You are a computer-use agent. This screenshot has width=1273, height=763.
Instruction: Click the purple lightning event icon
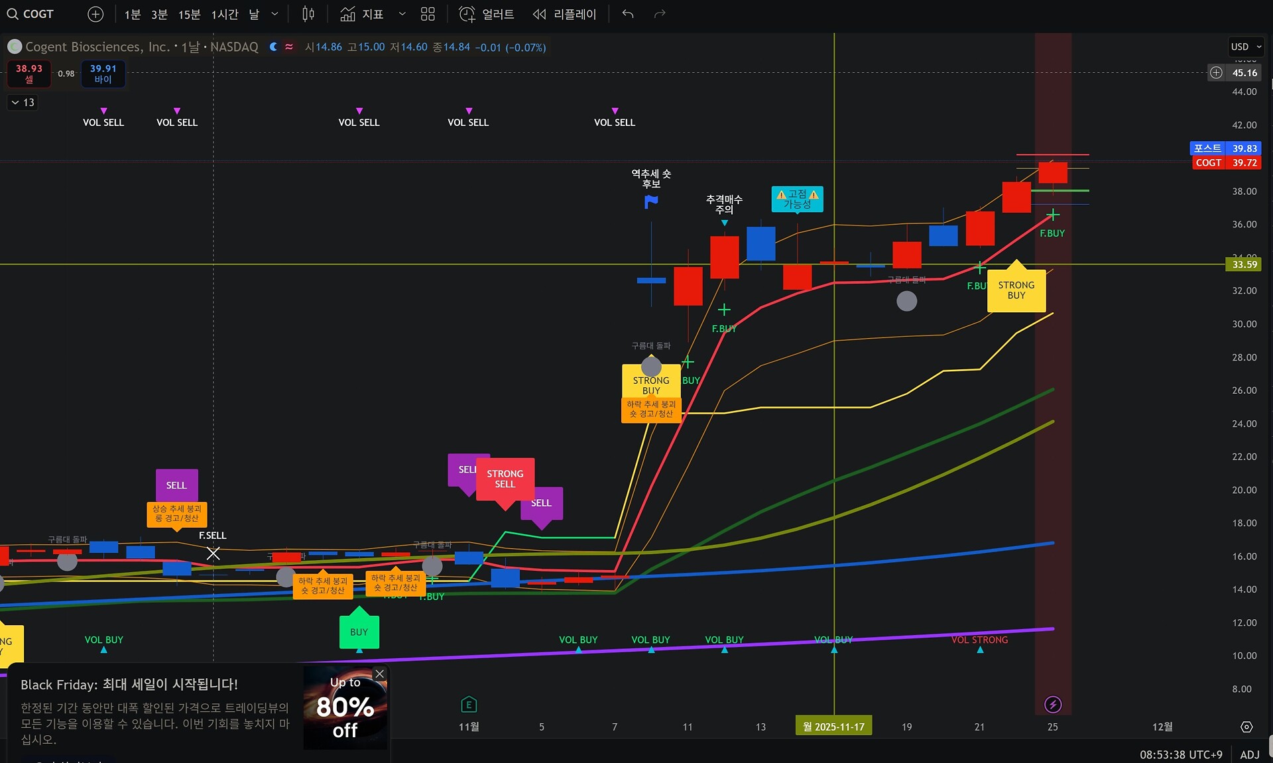click(1053, 704)
